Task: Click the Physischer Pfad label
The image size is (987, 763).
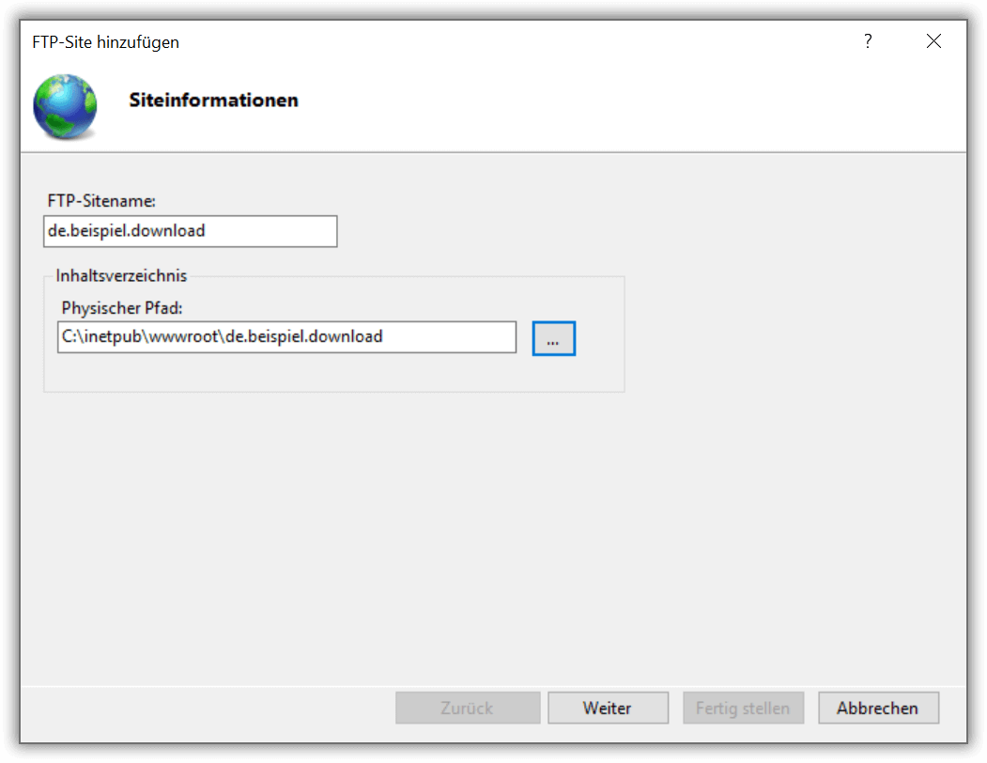Action: (x=121, y=308)
